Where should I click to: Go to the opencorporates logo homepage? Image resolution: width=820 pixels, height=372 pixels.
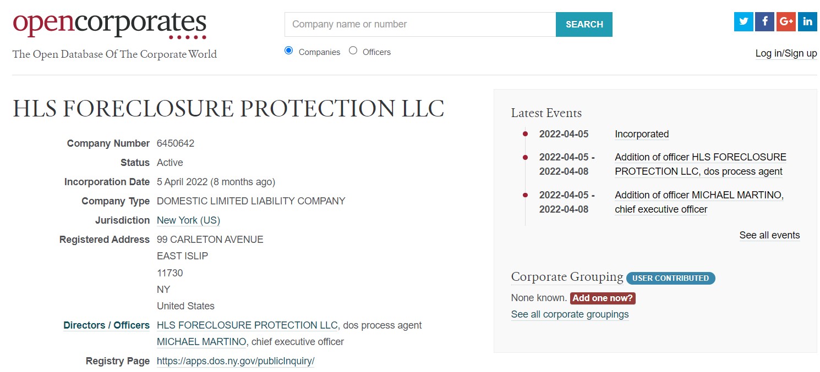point(110,25)
